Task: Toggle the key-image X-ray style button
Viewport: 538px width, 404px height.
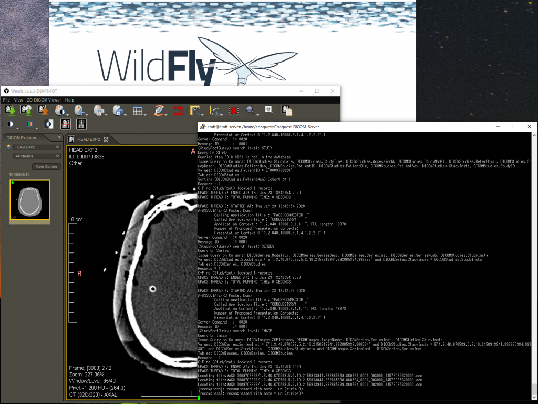Action: click(81, 124)
